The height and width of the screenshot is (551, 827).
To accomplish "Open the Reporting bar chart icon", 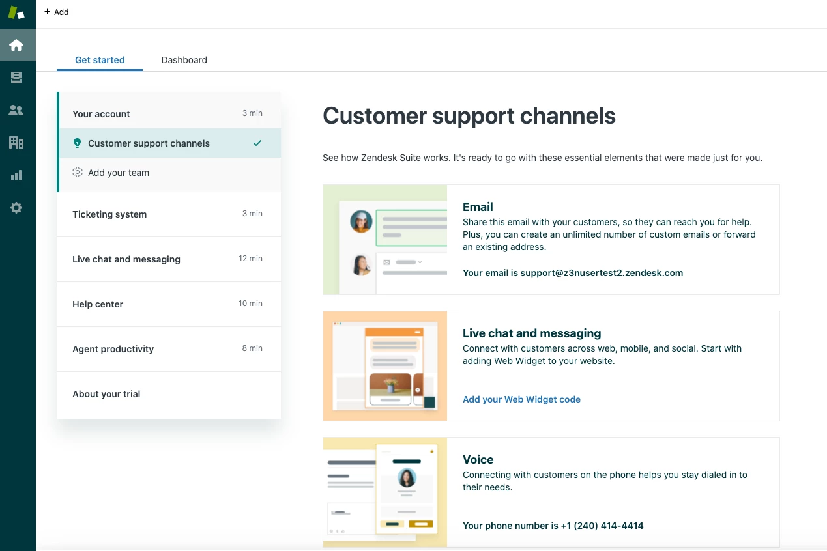I will click(16, 175).
